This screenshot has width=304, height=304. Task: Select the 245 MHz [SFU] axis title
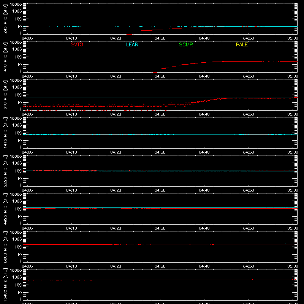pos(5,19)
